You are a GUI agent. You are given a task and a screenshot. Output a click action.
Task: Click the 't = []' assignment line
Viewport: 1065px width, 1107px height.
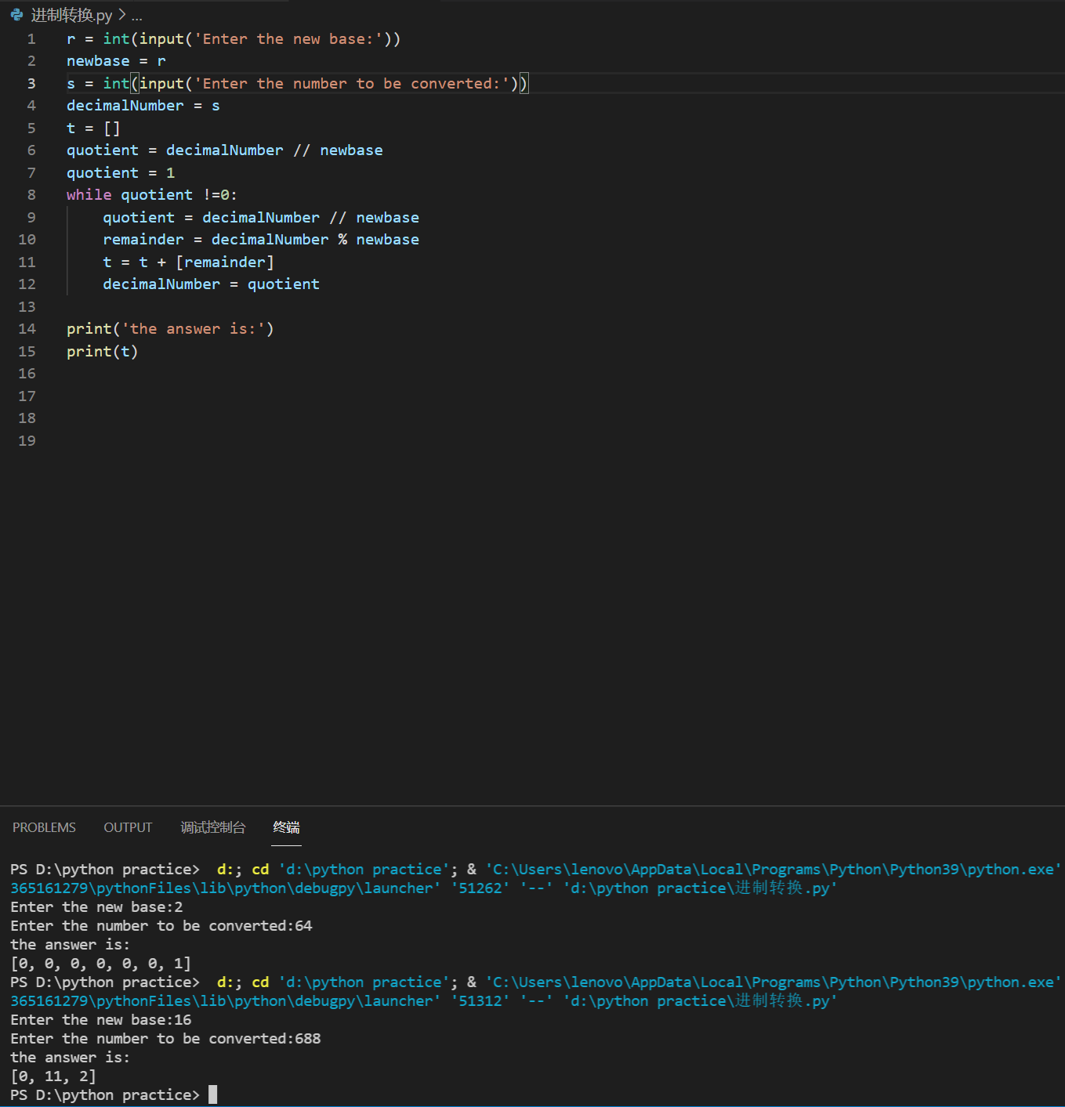coord(93,128)
